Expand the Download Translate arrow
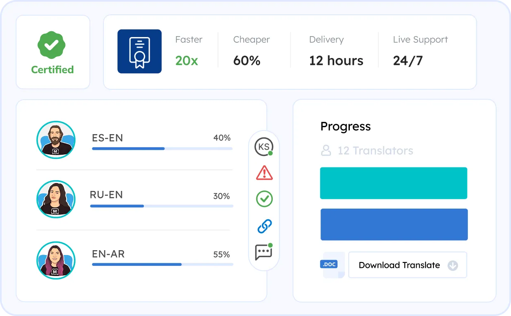Viewport: 511px width, 316px height. pos(452,265)
